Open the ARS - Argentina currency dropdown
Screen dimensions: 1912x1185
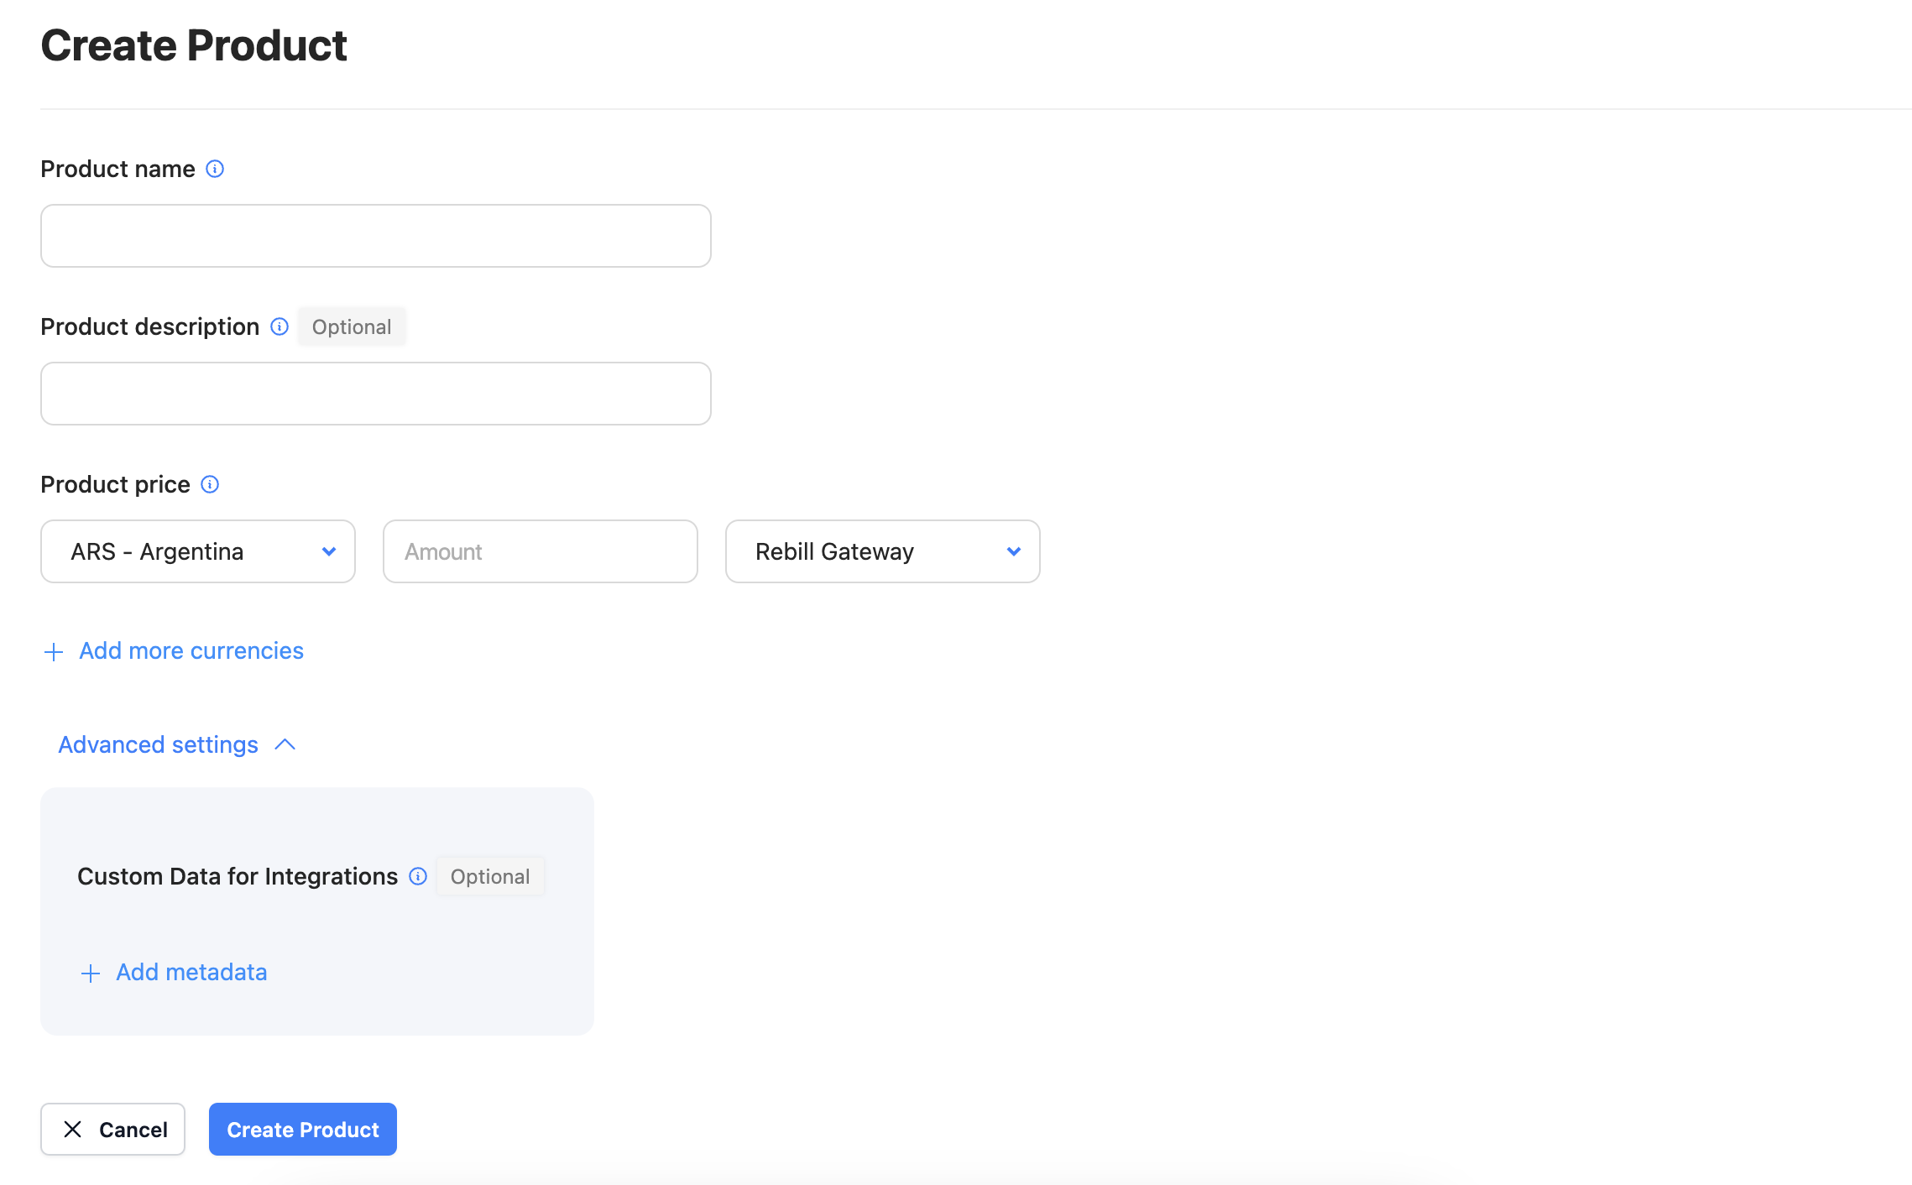pos(197,551)
